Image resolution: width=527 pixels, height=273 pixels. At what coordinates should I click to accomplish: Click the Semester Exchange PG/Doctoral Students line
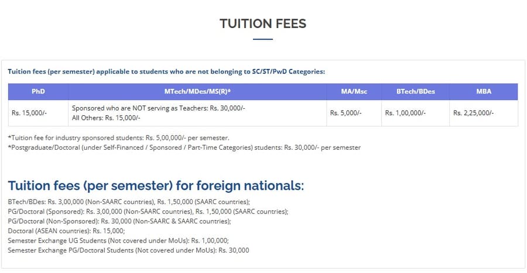(128, 250)
